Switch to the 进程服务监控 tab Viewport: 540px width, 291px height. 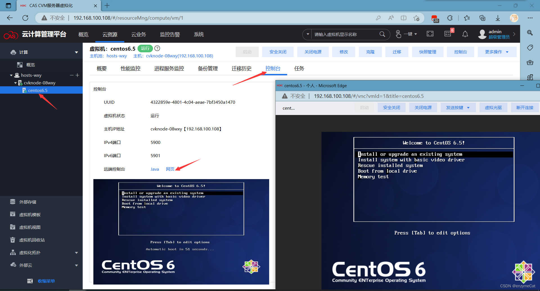pyautogui.click(x=169, y=68)
